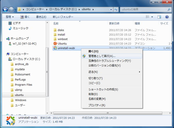This screenshot has height=128, width=174.
Task: Select コンピューター in navigation pane
Action: [17, 54]
